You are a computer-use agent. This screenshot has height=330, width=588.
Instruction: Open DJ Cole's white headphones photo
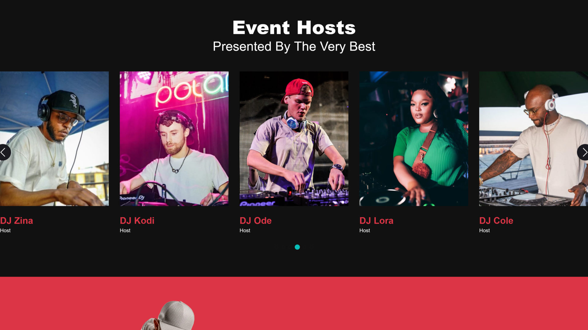tap(533, 139)
